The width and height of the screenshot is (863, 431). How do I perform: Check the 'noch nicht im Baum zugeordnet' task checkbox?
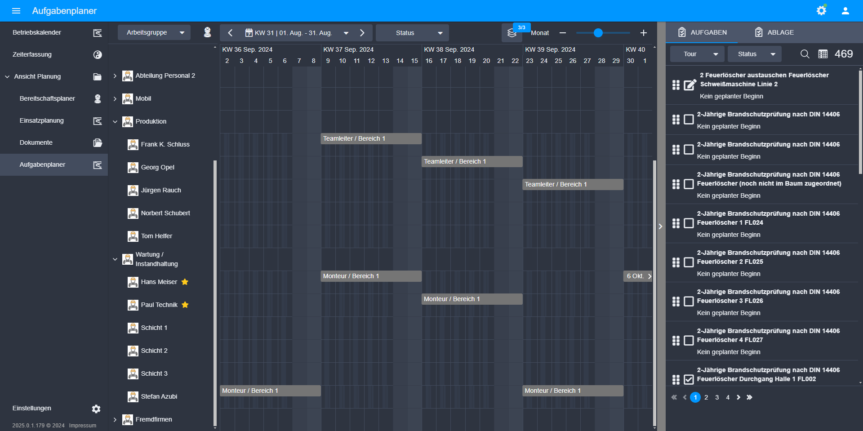click(689, 184)
